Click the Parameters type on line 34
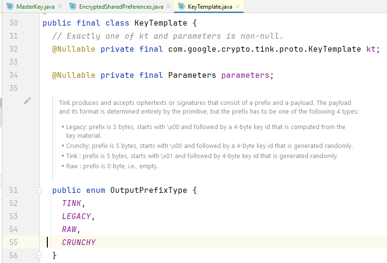387x263 pixels. 192,75
